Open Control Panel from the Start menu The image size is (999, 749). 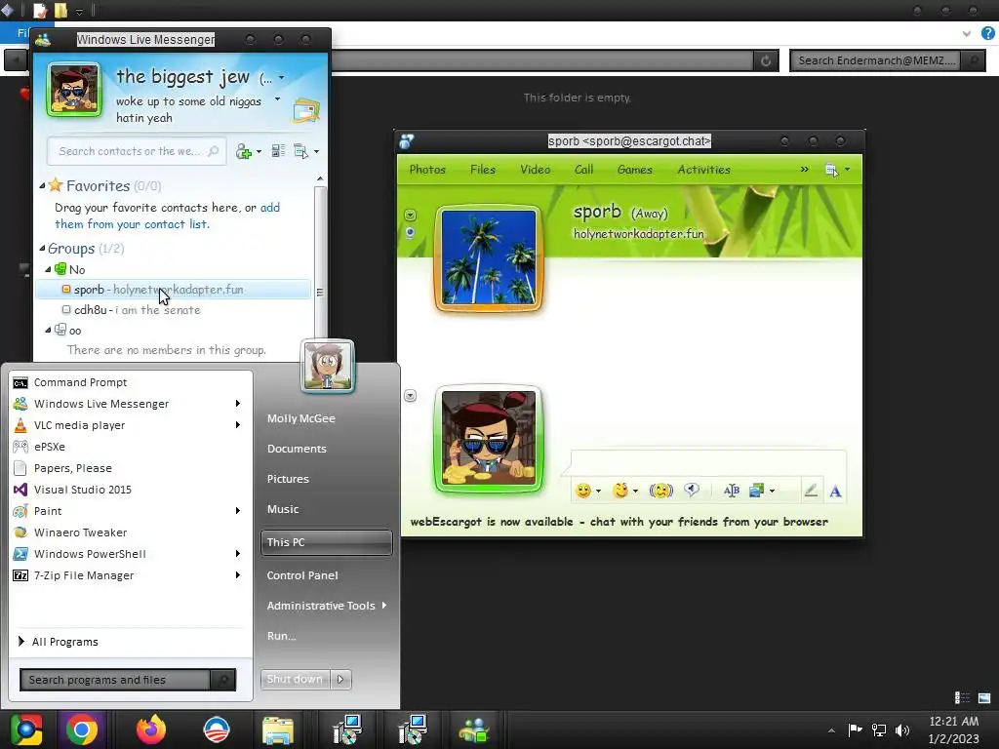point(302,575)
